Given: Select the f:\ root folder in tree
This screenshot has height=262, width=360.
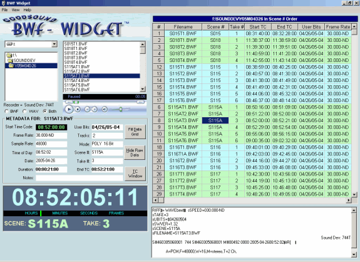Looking at the screenshot, I should (x=12, y=55).
